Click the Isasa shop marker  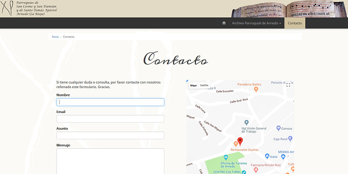(267, 156)
